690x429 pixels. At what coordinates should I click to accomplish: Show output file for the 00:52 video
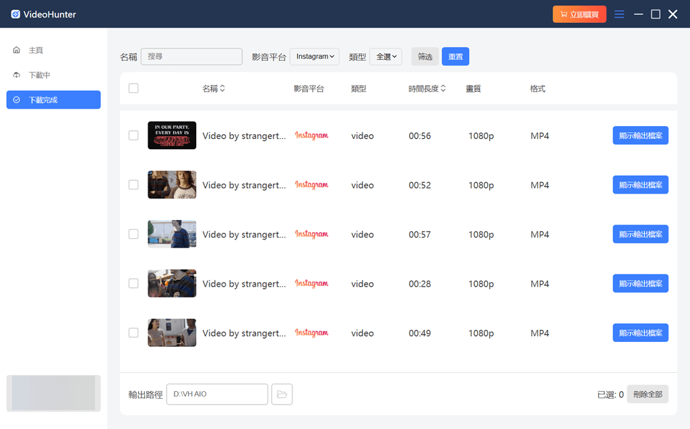(x=641, y=185)
